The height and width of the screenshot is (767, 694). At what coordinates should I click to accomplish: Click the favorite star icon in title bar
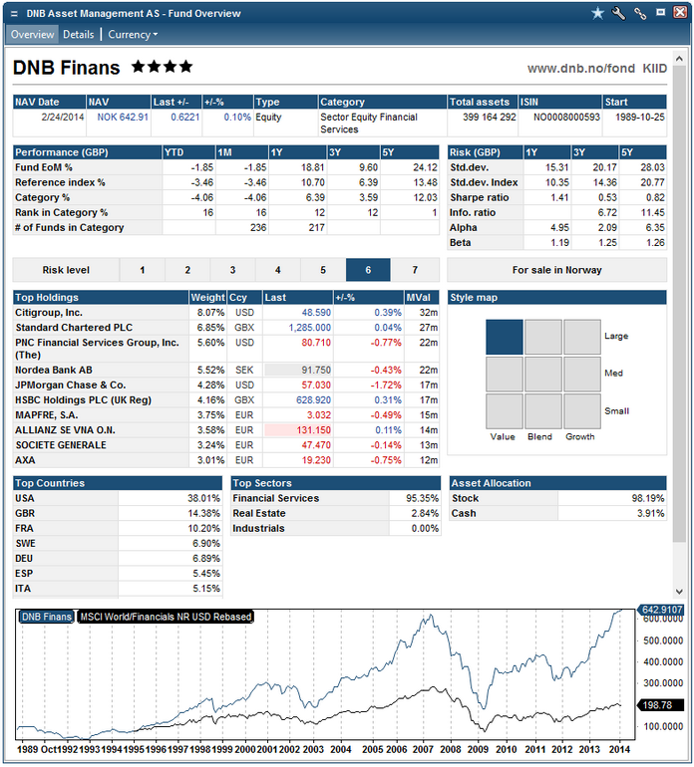coord(597,13)
